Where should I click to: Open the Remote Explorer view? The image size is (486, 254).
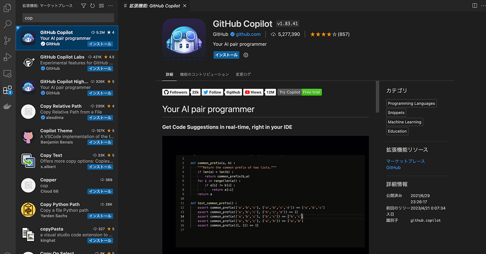8,74
